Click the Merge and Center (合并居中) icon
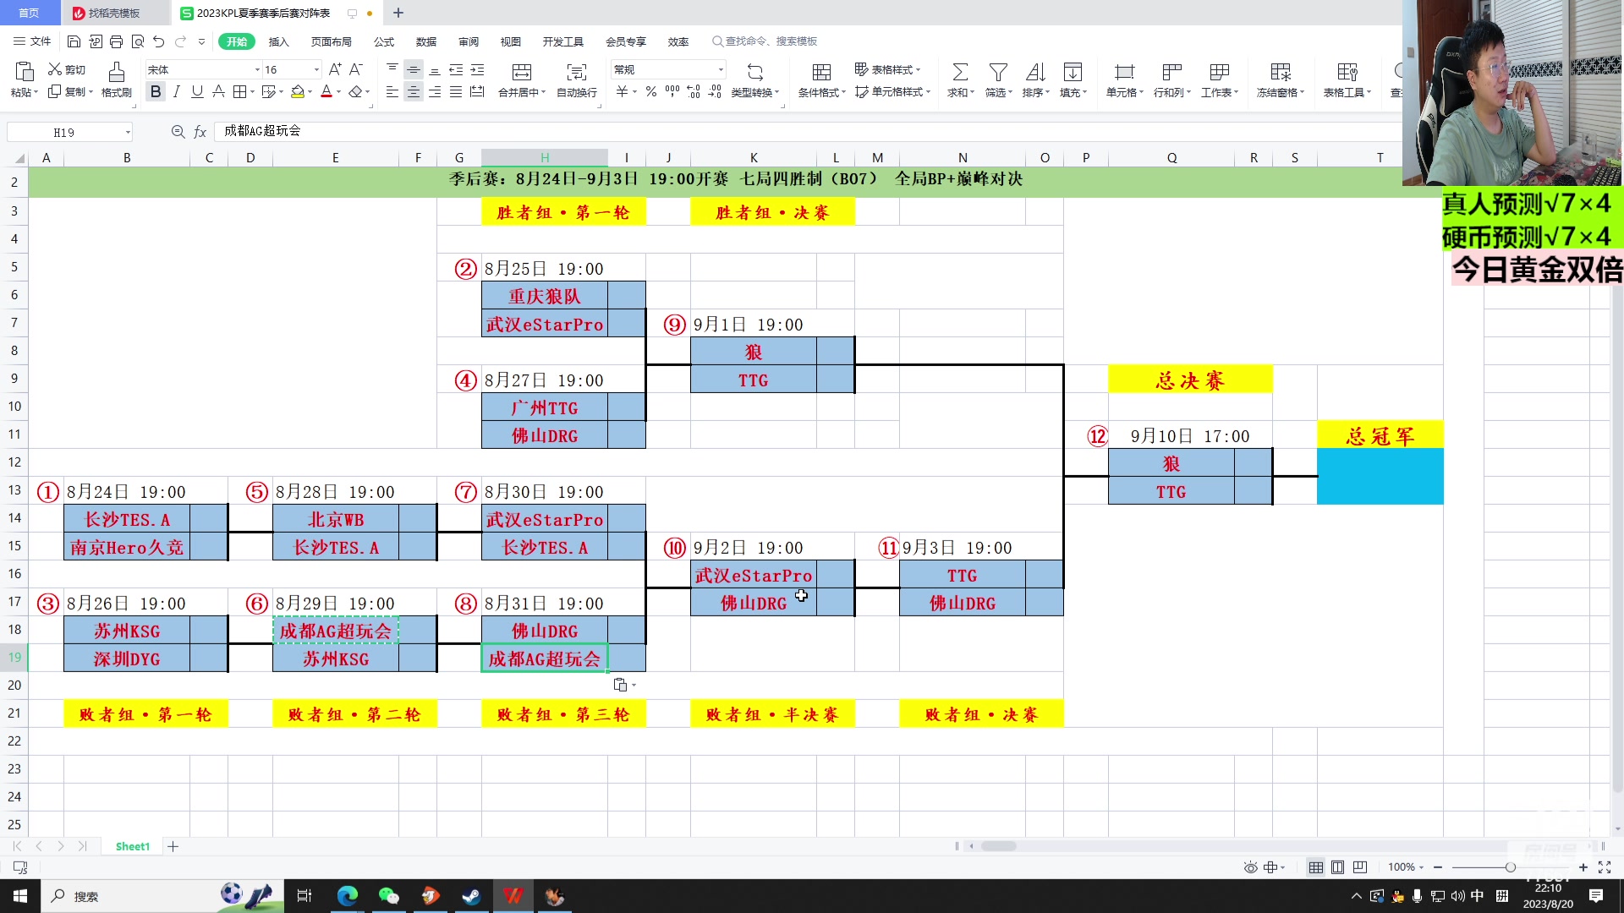1624x913 pixels. click(522, 72)
